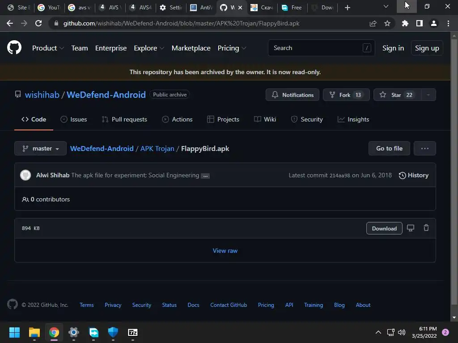The height and width of the screenshot is (343, 458).
Task: Open Windows Security shield in taskbar
Action: [x=113, y=332]
